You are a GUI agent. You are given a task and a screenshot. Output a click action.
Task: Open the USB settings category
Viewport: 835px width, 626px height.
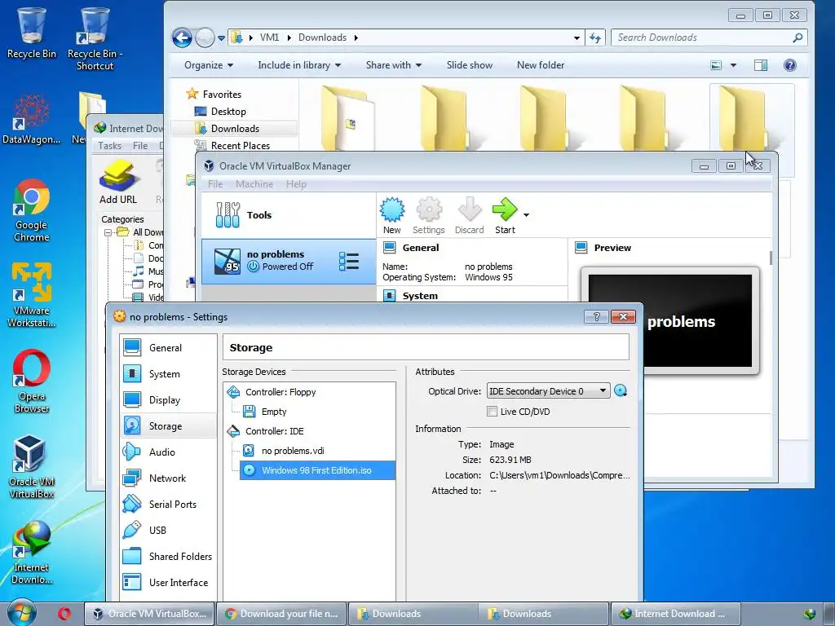(x=168, y=530)
